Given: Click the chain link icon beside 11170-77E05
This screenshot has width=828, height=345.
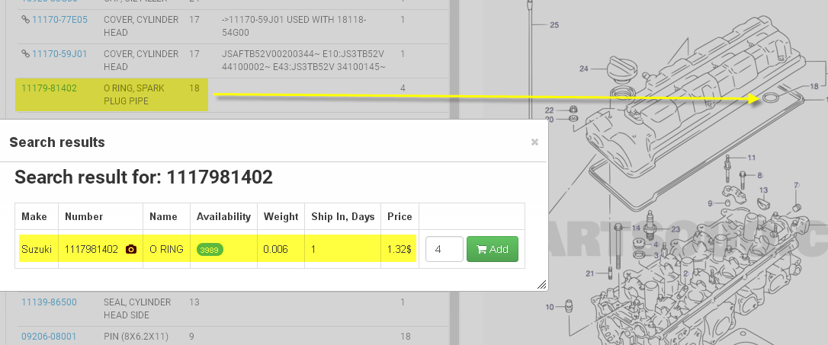Looking at the screenshot, I should (x=25, y=20).
